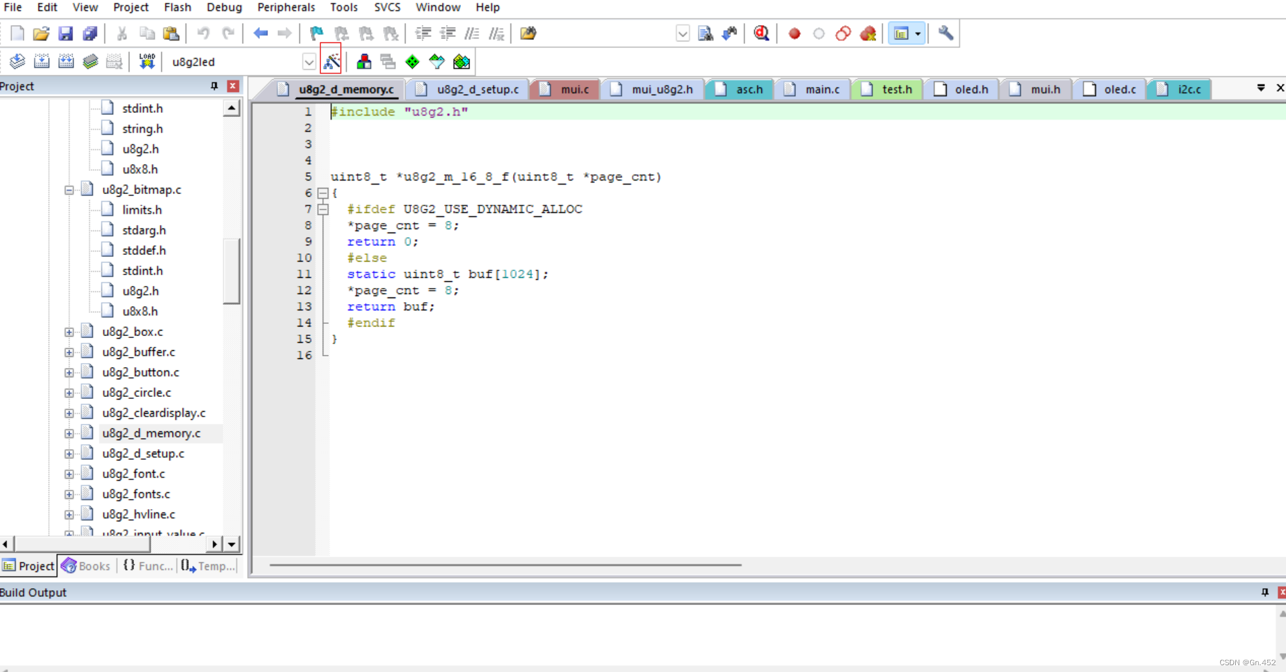Switch to the i2c.c tab
This screenshot has width=1286, height=672.
click(1180, 89)
